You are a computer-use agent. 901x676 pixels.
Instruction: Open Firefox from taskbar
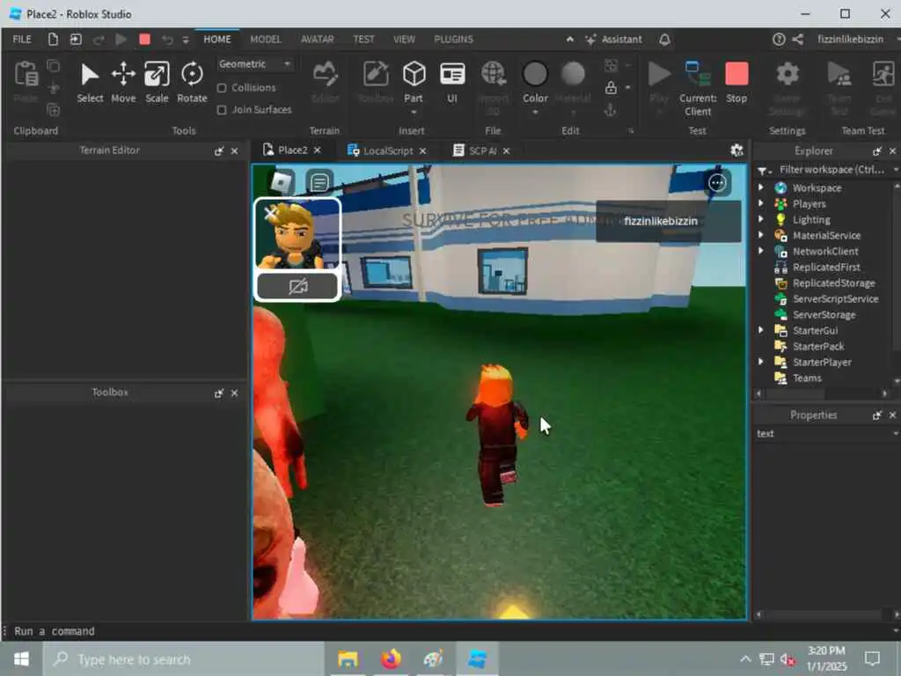pyautogui.click(x=391, y=658)
